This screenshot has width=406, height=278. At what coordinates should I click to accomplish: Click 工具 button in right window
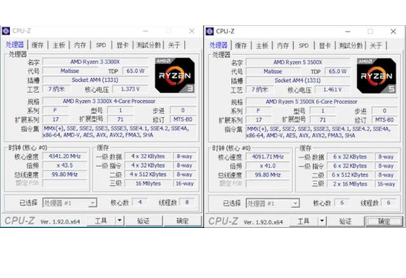(304, 222)
